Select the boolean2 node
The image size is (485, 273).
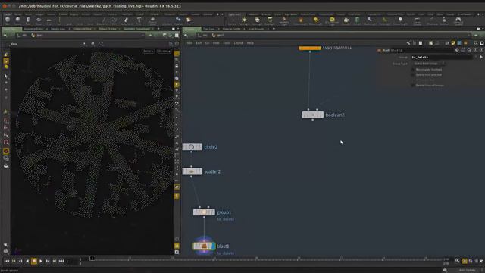(x=313, y=115)
